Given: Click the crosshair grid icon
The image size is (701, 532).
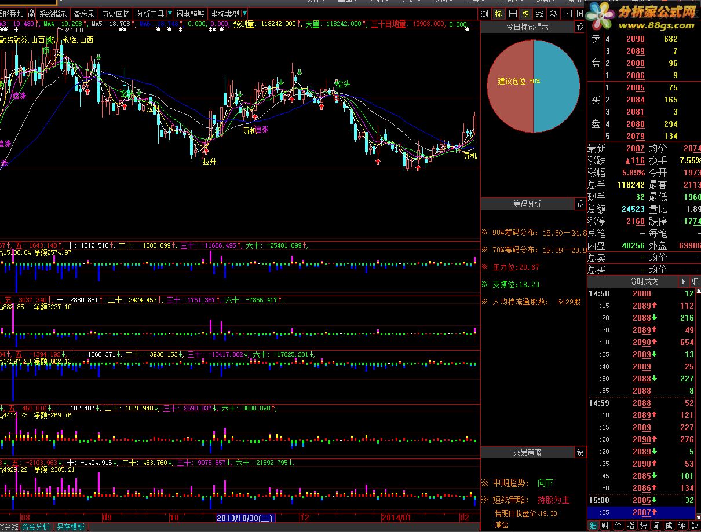Looking at the screenshot, I should click(512, 14).
